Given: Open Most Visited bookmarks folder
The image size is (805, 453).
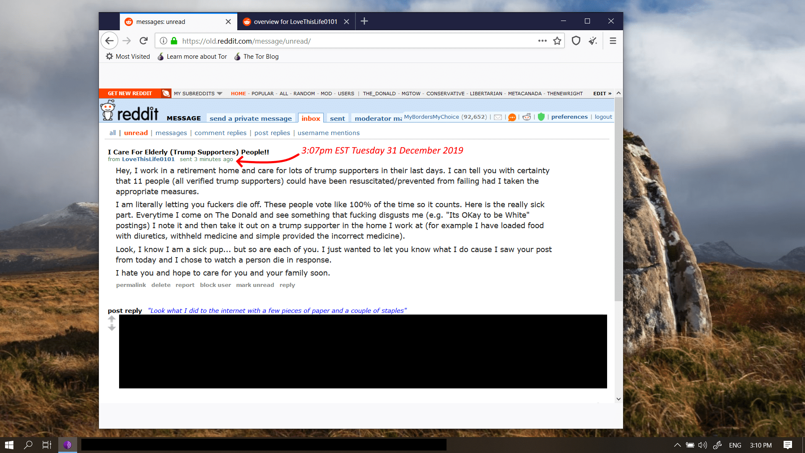Looking at the screenshot, I should coord(128,57).
